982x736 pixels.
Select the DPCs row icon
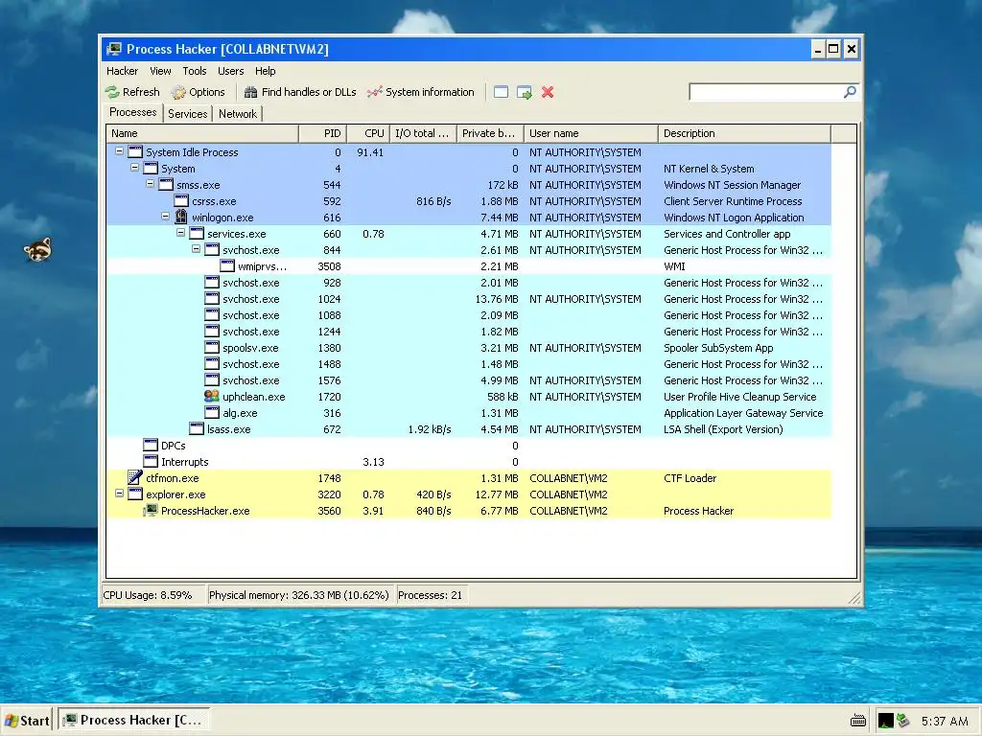[151, 445]
